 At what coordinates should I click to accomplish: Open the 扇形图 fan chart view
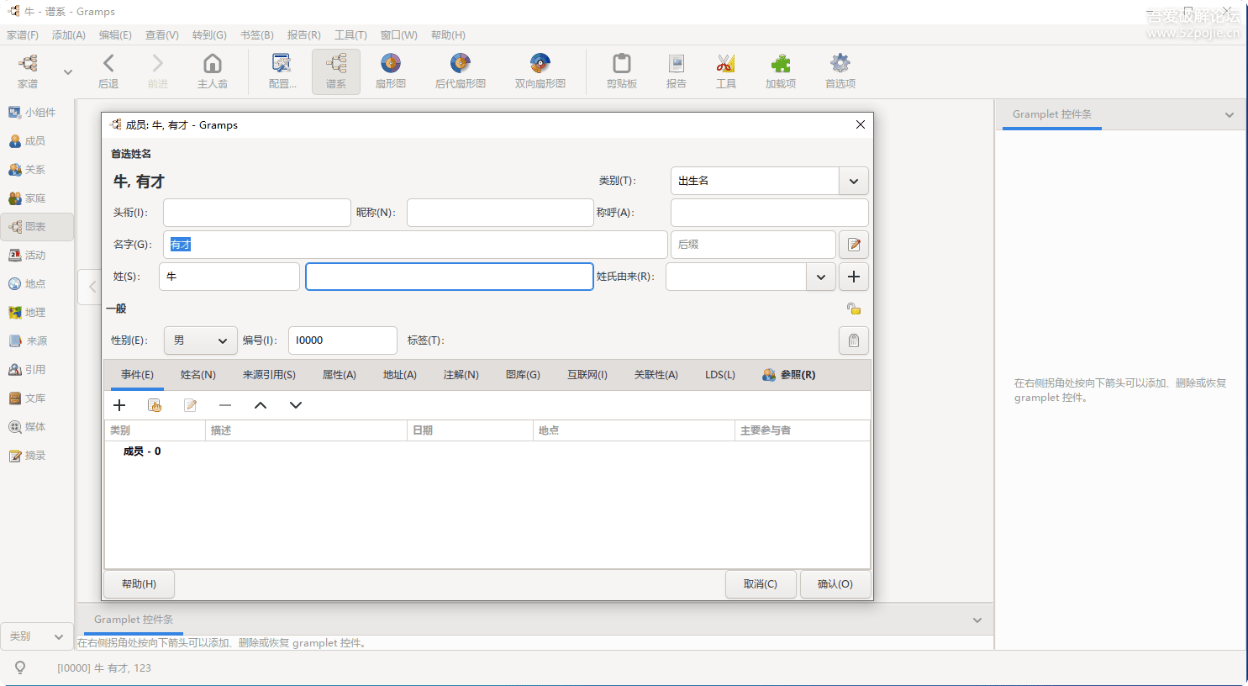pos(390,71)
